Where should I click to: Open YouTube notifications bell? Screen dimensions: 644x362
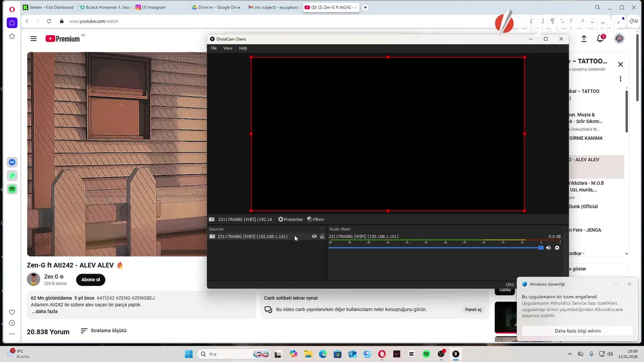pos(600,38)
